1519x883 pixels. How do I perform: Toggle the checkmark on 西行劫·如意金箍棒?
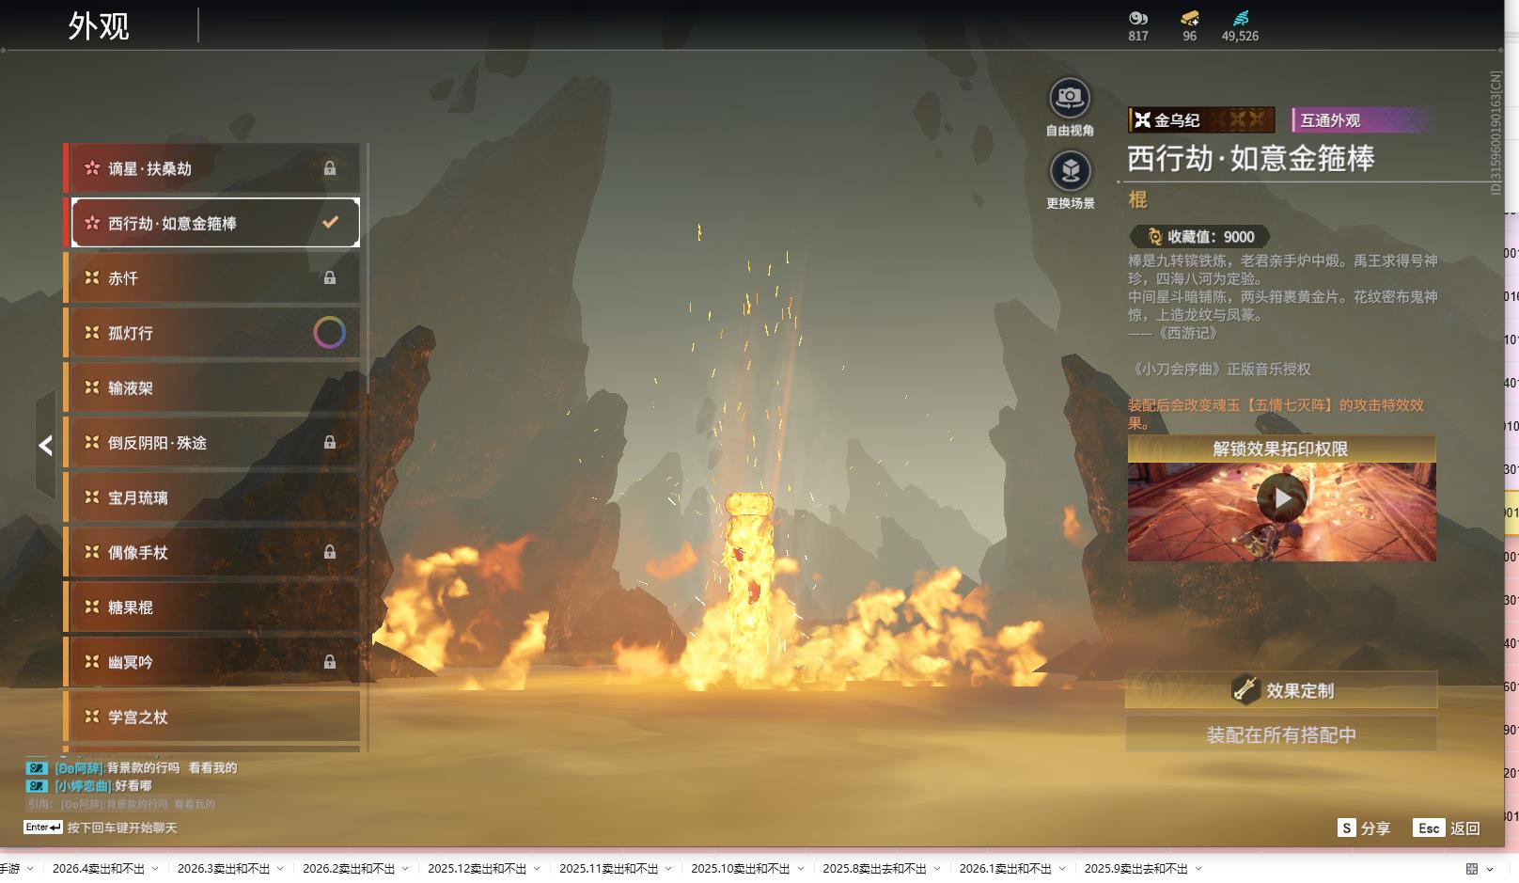330,223
